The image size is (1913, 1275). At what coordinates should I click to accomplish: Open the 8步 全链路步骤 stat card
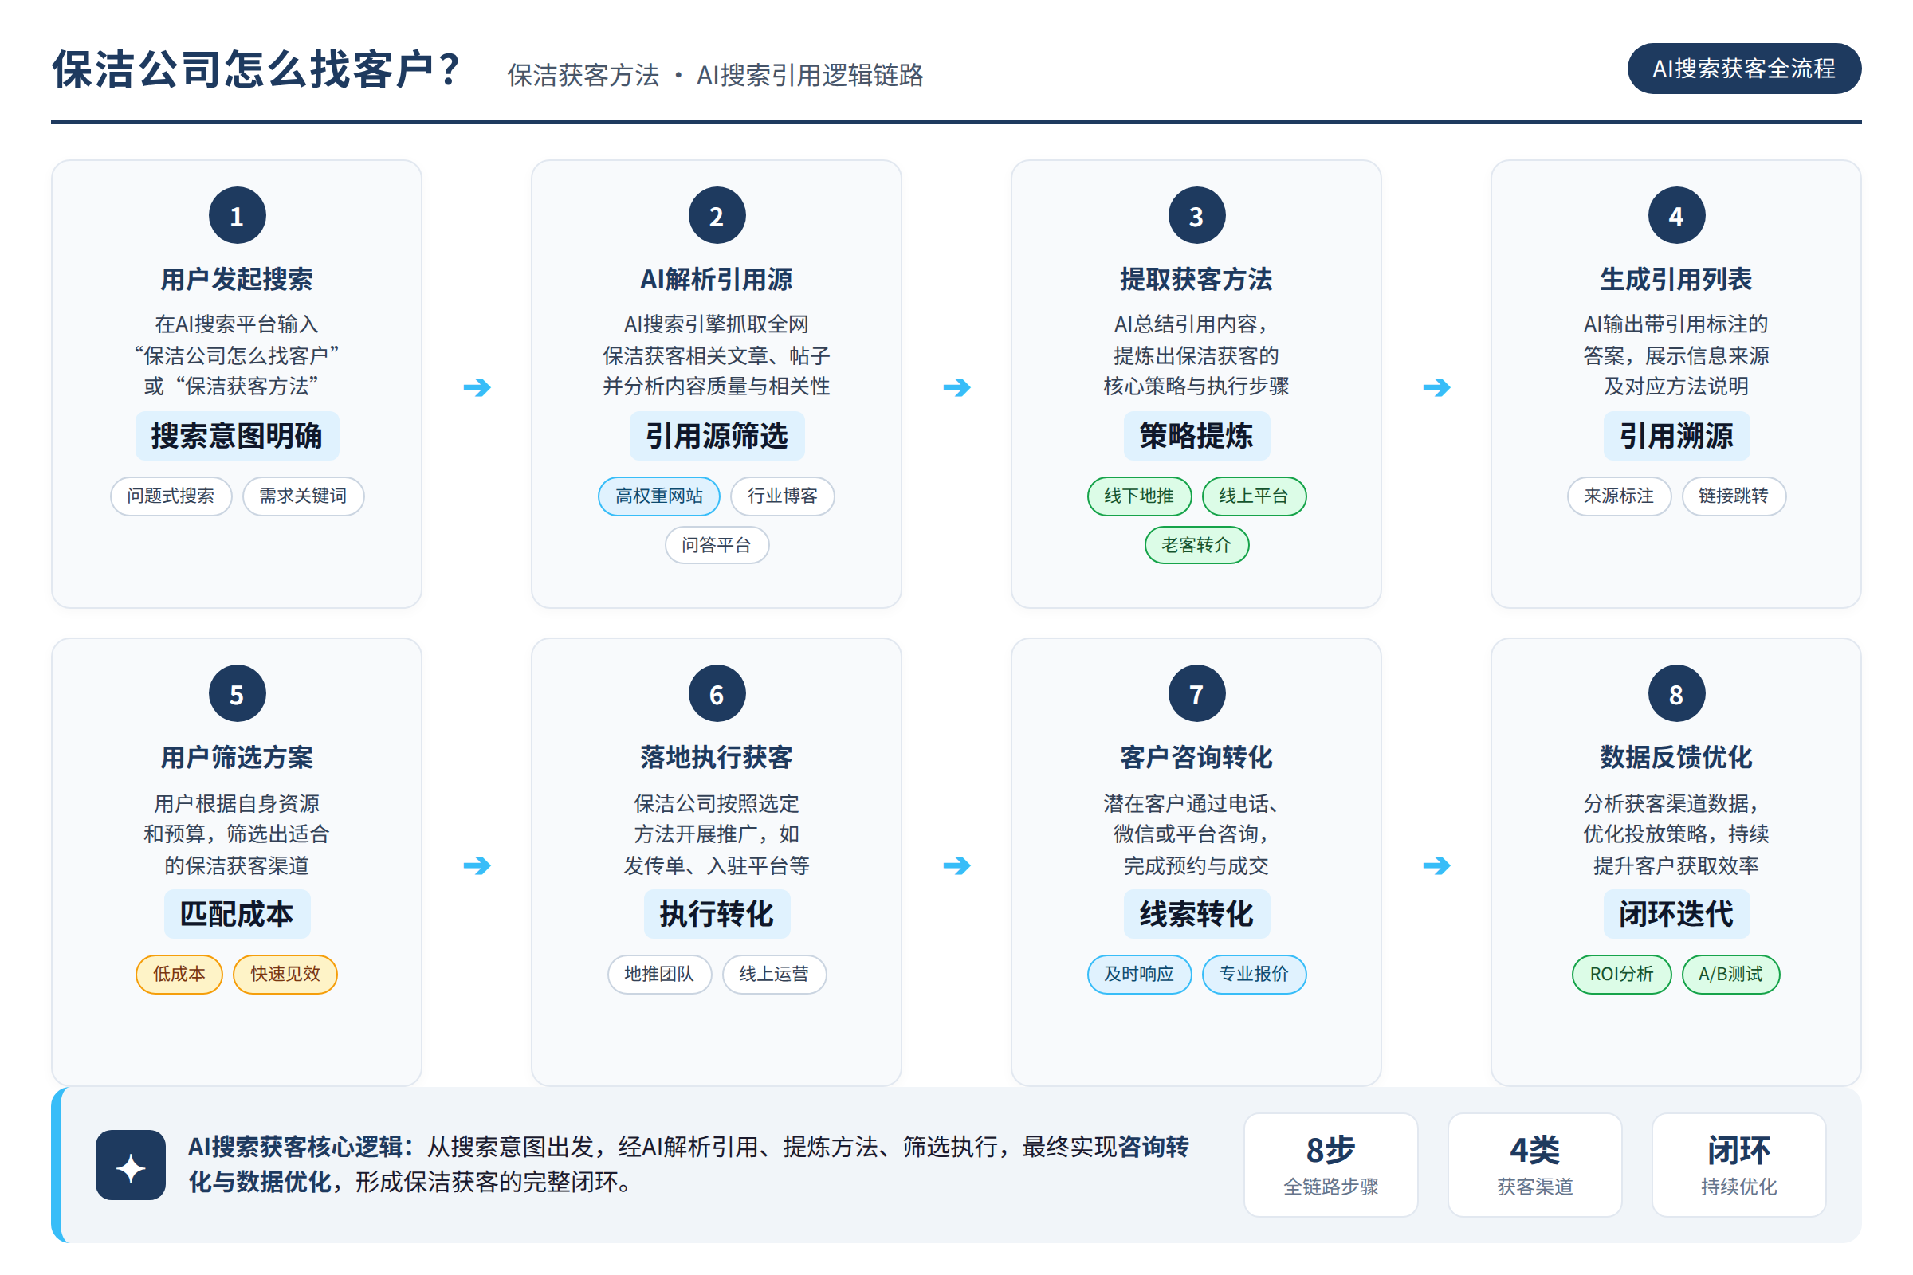pyautogui.click(x=1330, y=1164)
